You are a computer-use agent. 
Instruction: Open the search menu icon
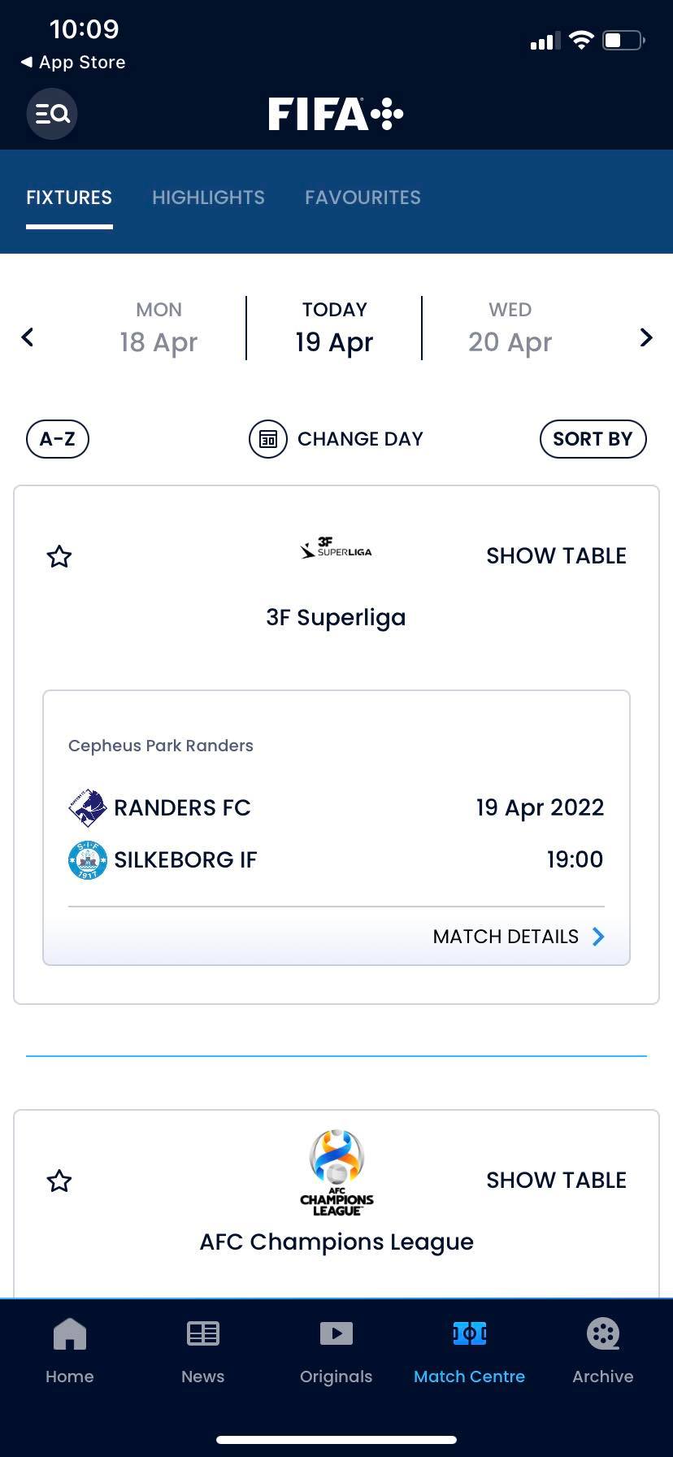[52, 114]
